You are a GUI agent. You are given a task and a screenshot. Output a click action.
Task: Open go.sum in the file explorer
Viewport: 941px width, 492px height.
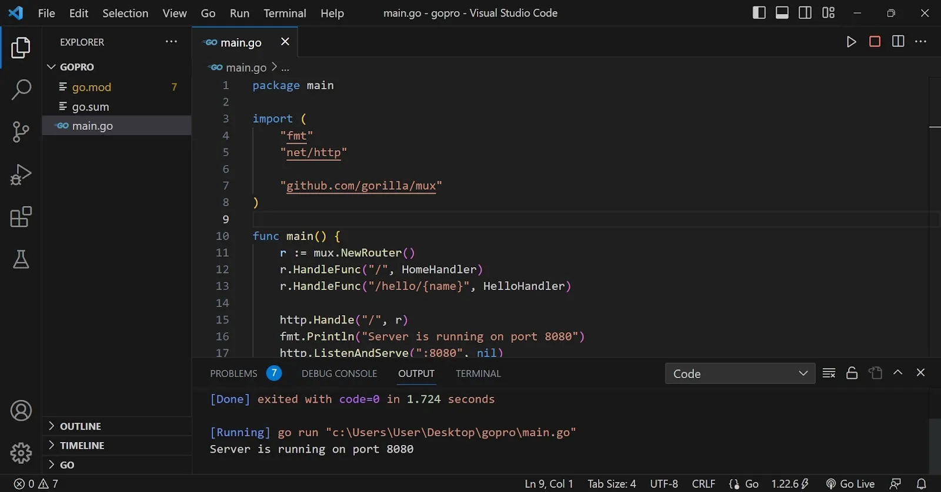pos(117,107)
